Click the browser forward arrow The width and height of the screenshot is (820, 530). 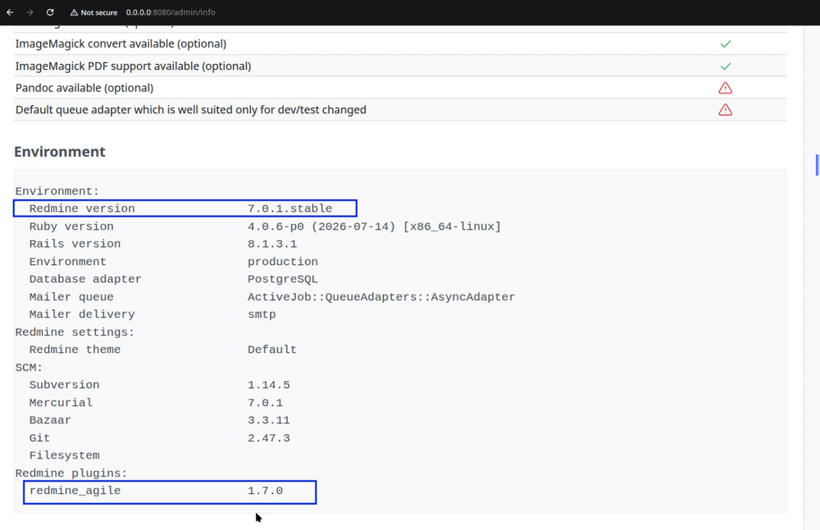coord(30,12)
